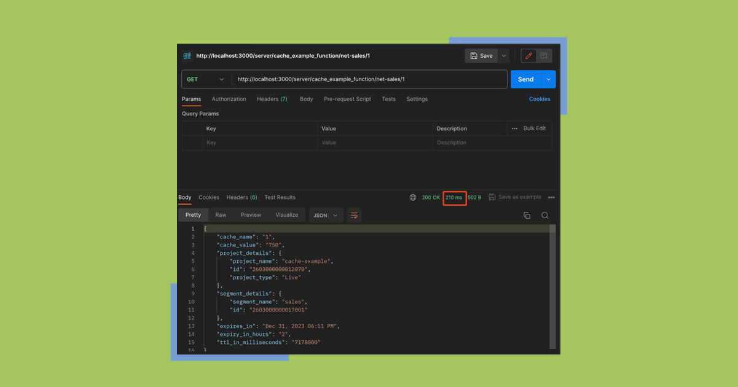Click the Description placeholder field in Query Params
The height and width of the screenshot is (387, 738).
tap(492, 143)
